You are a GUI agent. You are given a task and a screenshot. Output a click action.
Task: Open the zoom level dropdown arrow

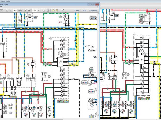click(39, 10)
